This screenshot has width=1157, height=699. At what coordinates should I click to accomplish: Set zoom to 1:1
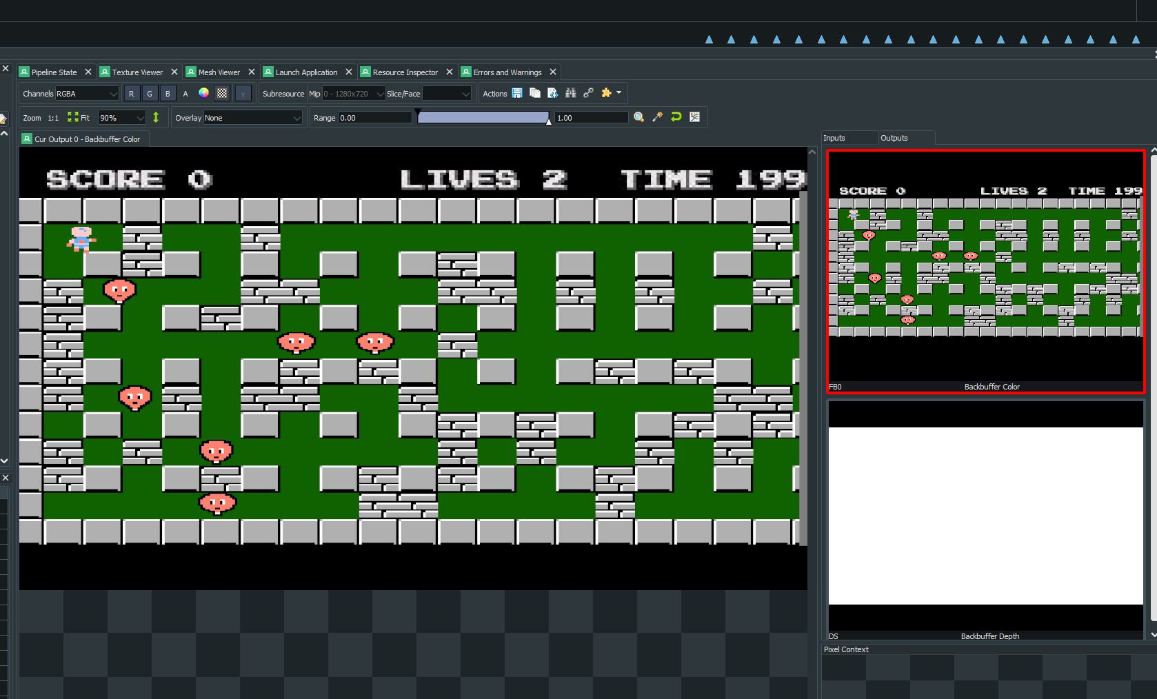click(53, 118)
